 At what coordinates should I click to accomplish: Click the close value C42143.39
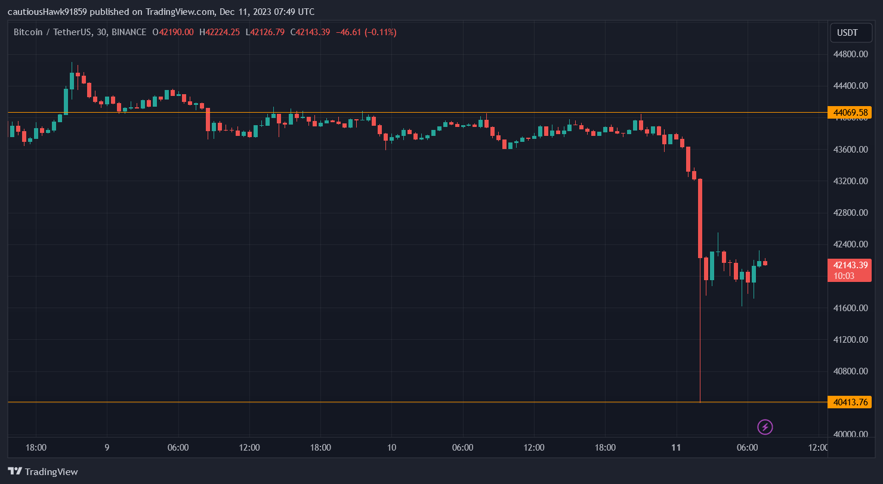tap(310, 32)
